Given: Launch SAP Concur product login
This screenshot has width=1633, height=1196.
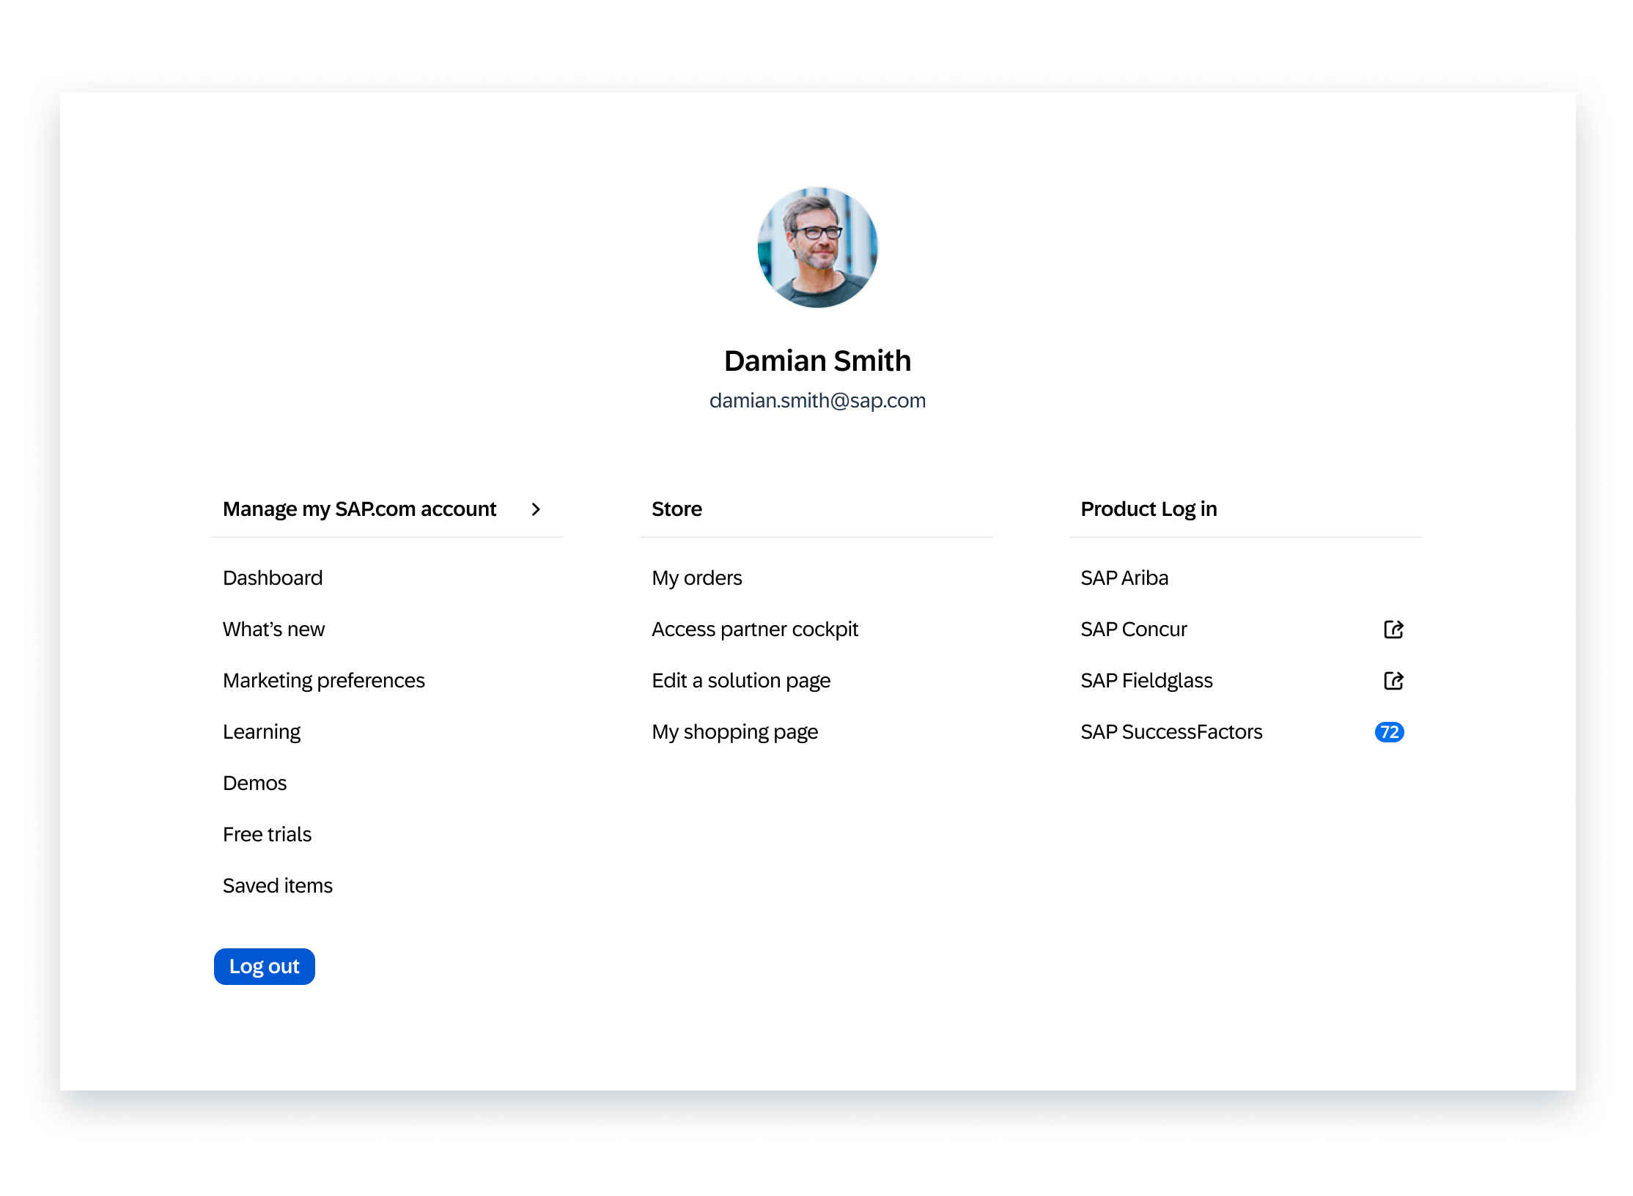Looking at the screenshot, I should point(1134,630).
